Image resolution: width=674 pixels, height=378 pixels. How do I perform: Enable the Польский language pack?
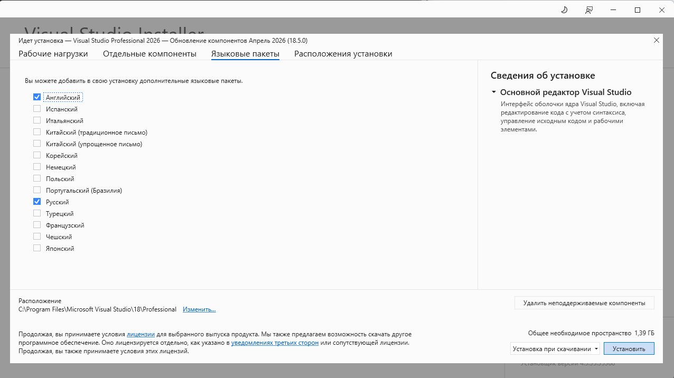pyautogui.click(x=37, y=178)
